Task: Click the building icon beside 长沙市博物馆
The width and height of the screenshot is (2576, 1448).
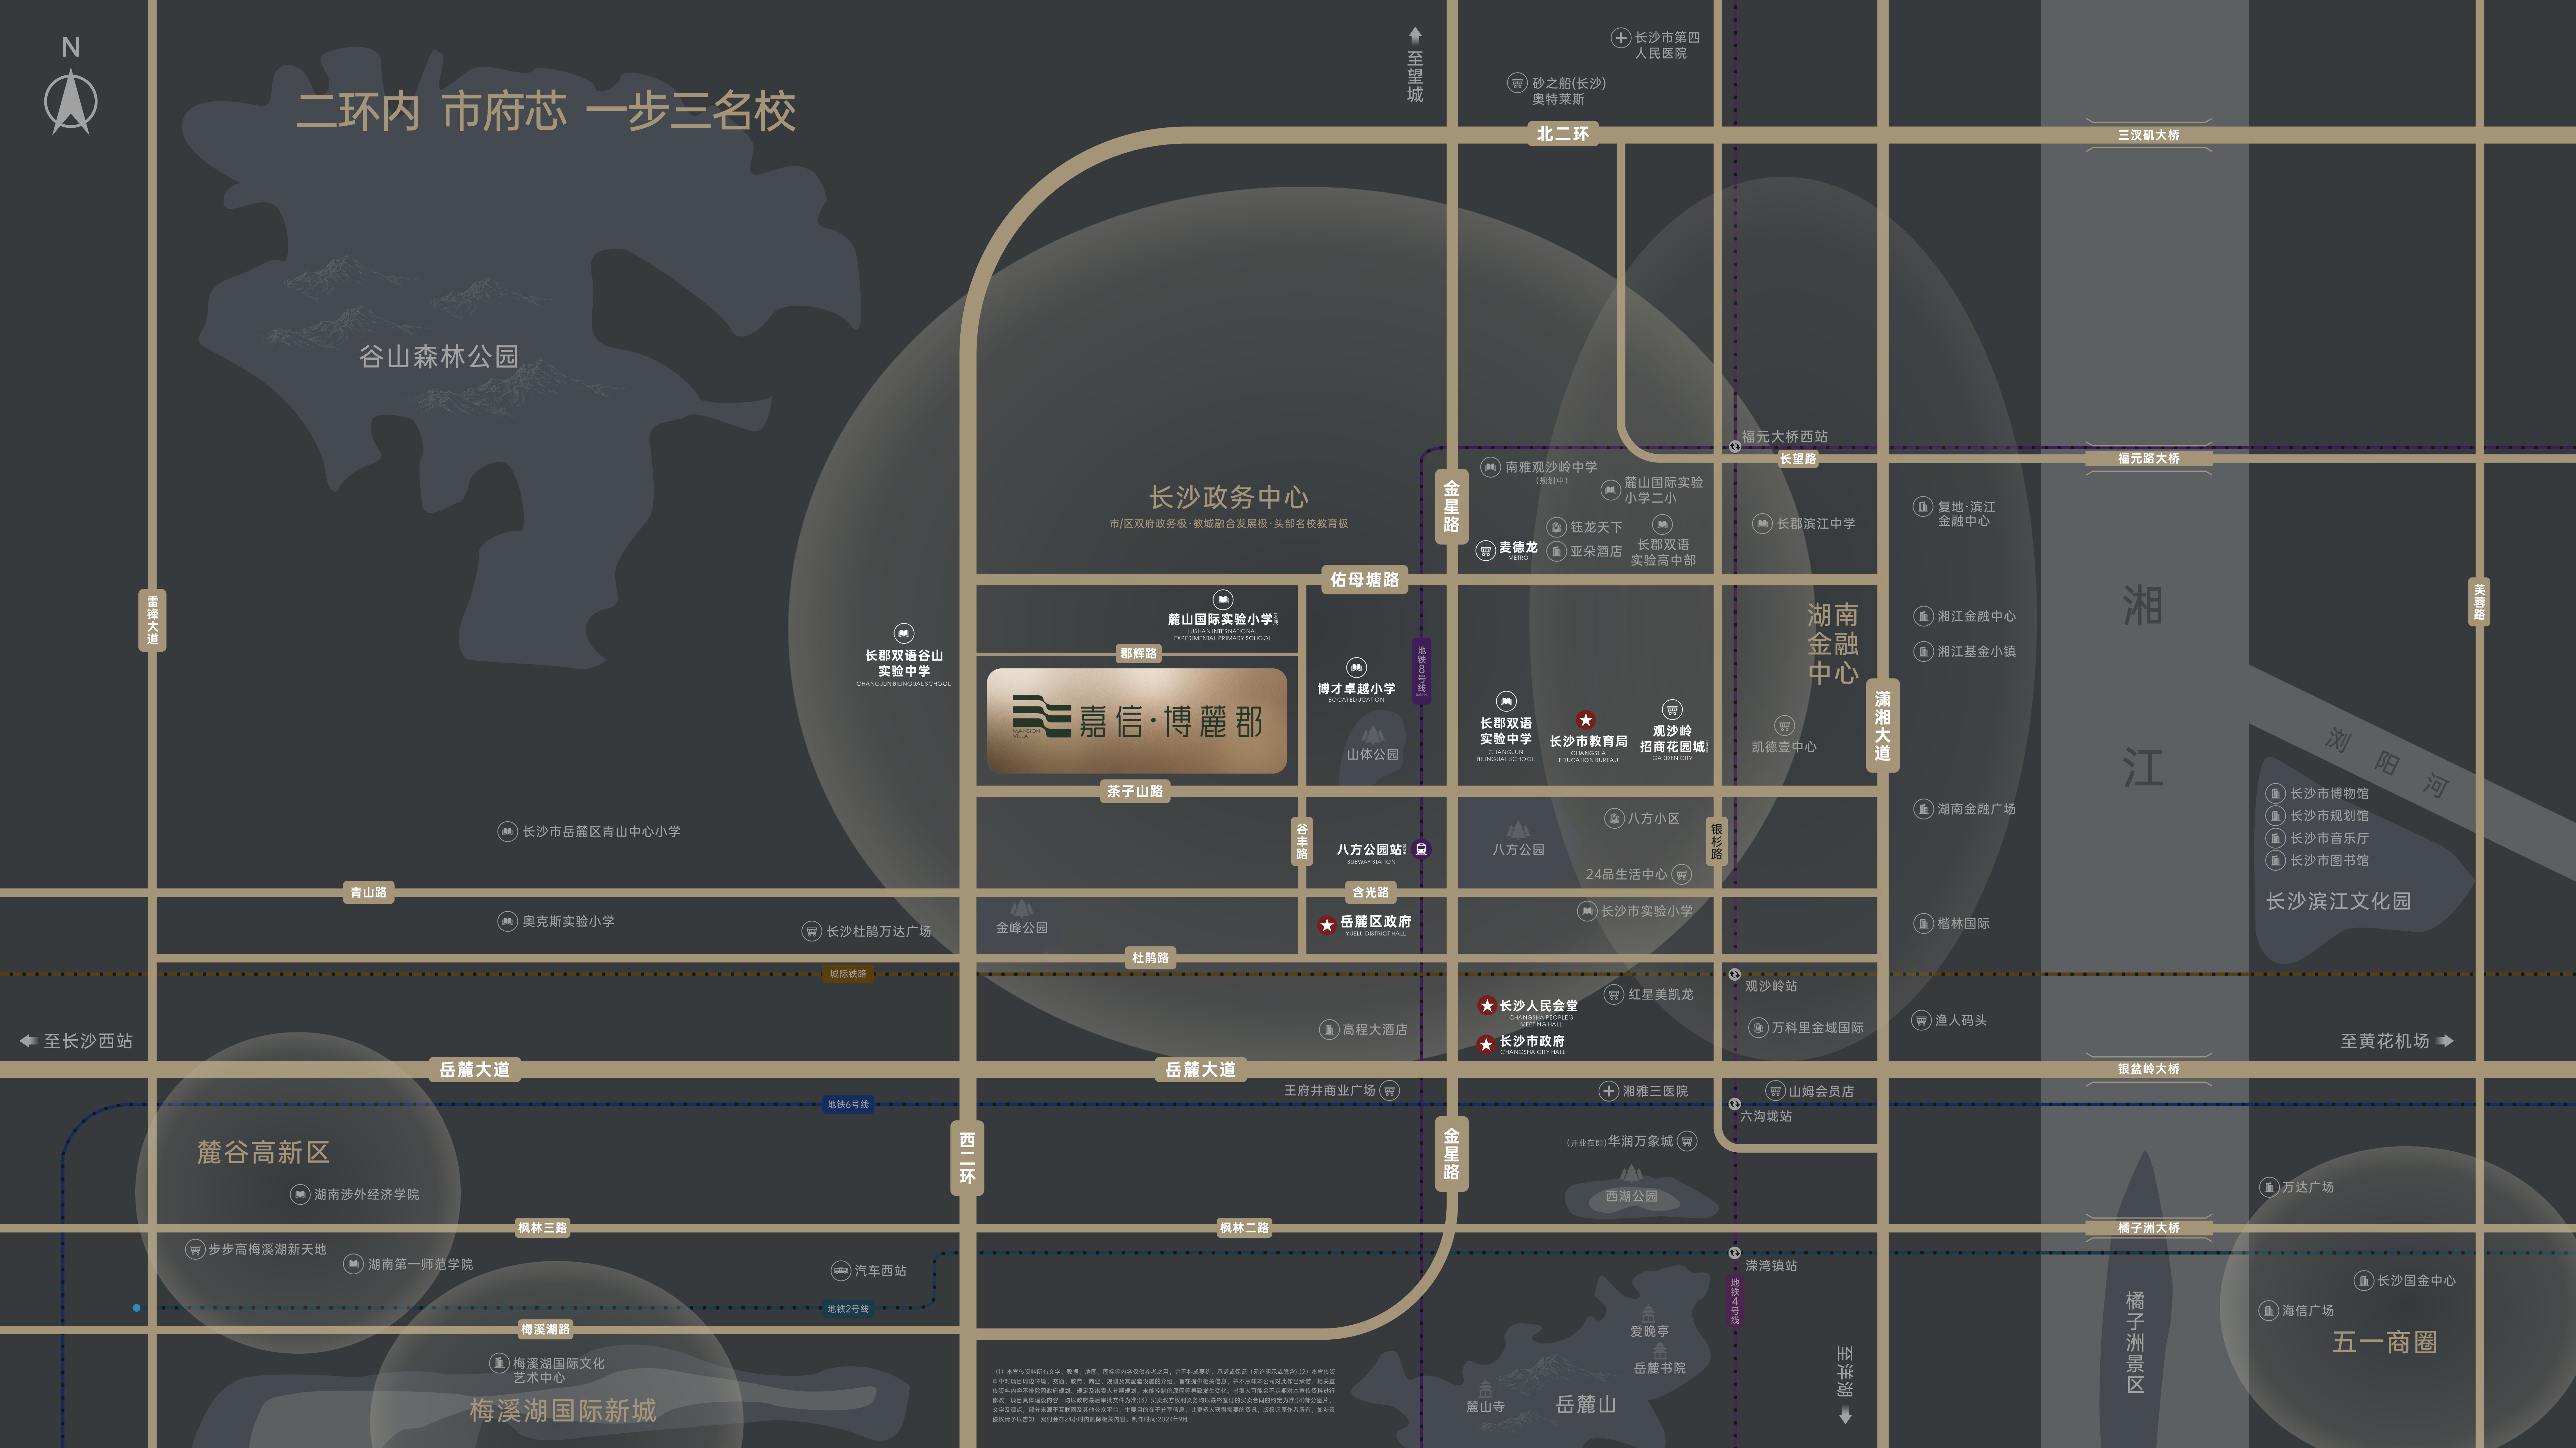Action: tap(2275, 793)
